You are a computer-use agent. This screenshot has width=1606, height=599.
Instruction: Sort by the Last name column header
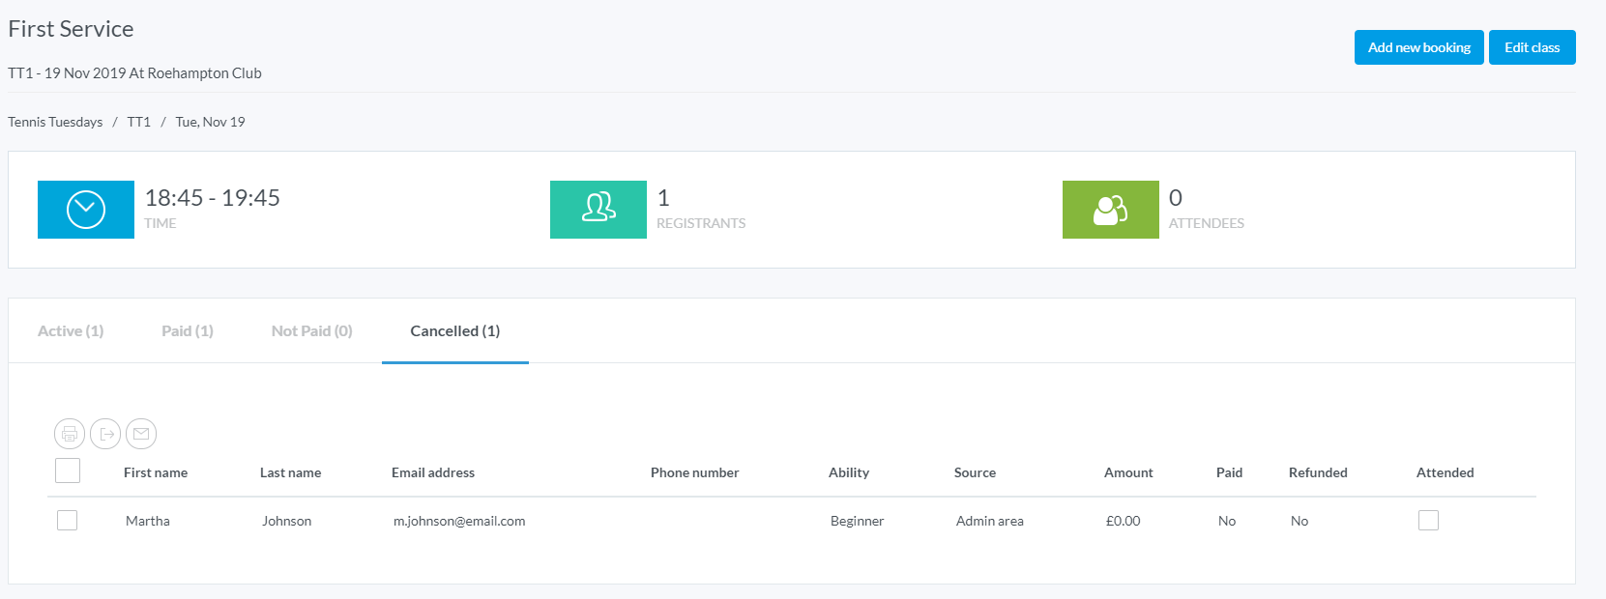(290, 472)
